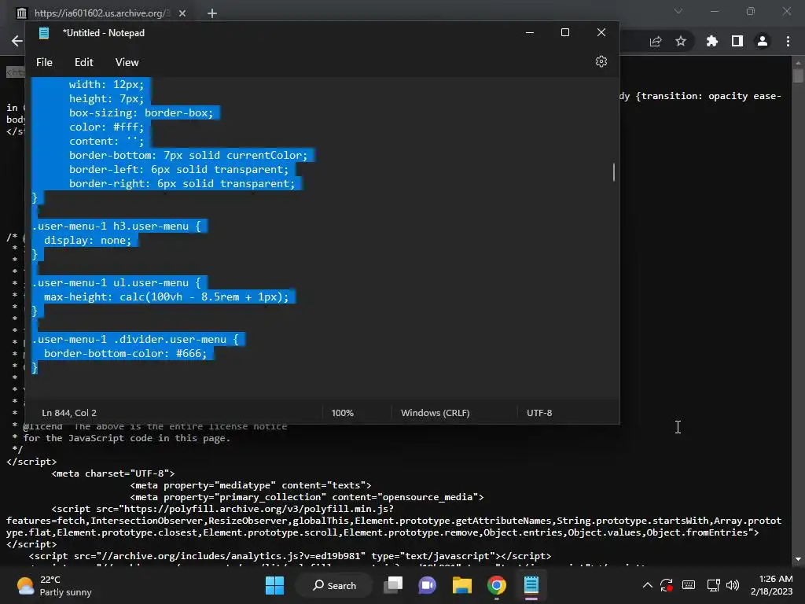The height and width of the screenshot is (604, 805).
Task: Click line 'display: none;' in Notepad
Action: 87,241
